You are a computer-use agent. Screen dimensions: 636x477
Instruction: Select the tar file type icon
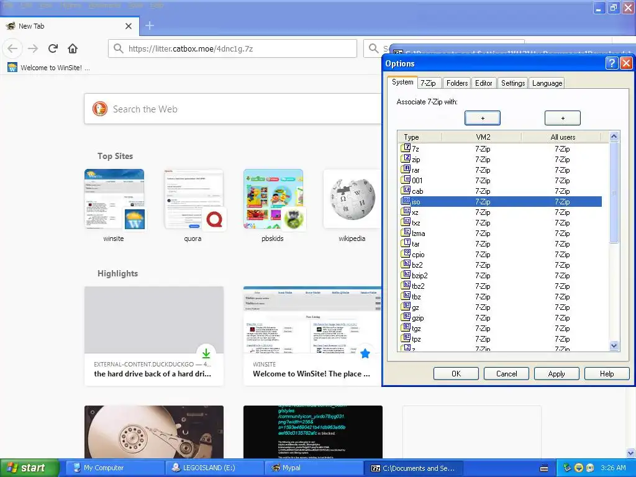406,243
